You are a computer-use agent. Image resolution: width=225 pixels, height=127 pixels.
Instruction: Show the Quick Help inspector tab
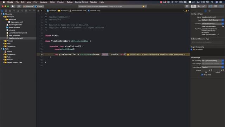(x=210, y=11)
